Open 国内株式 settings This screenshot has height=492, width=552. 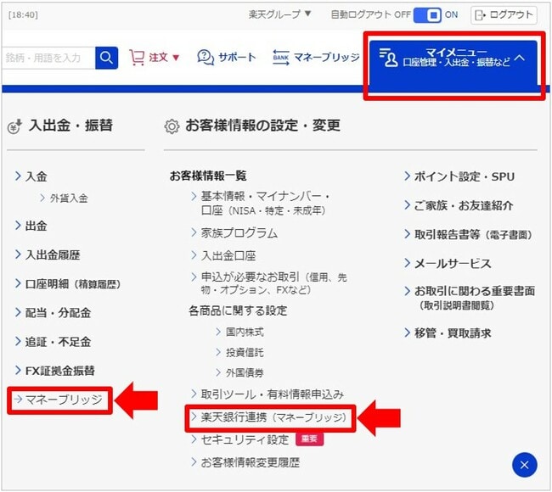(x=245, y=332)
